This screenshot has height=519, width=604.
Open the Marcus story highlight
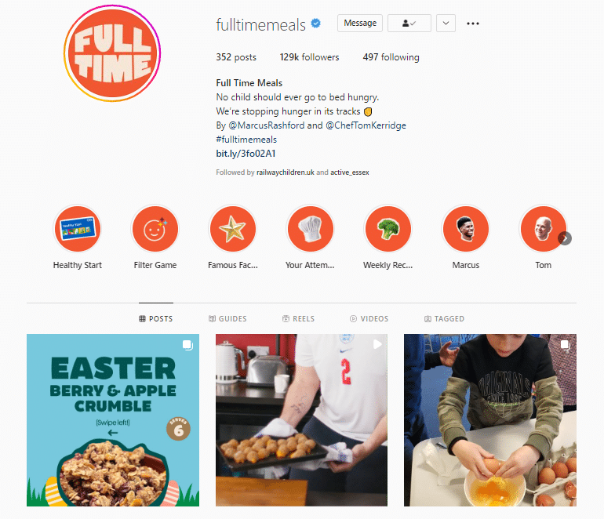(466, 229)
